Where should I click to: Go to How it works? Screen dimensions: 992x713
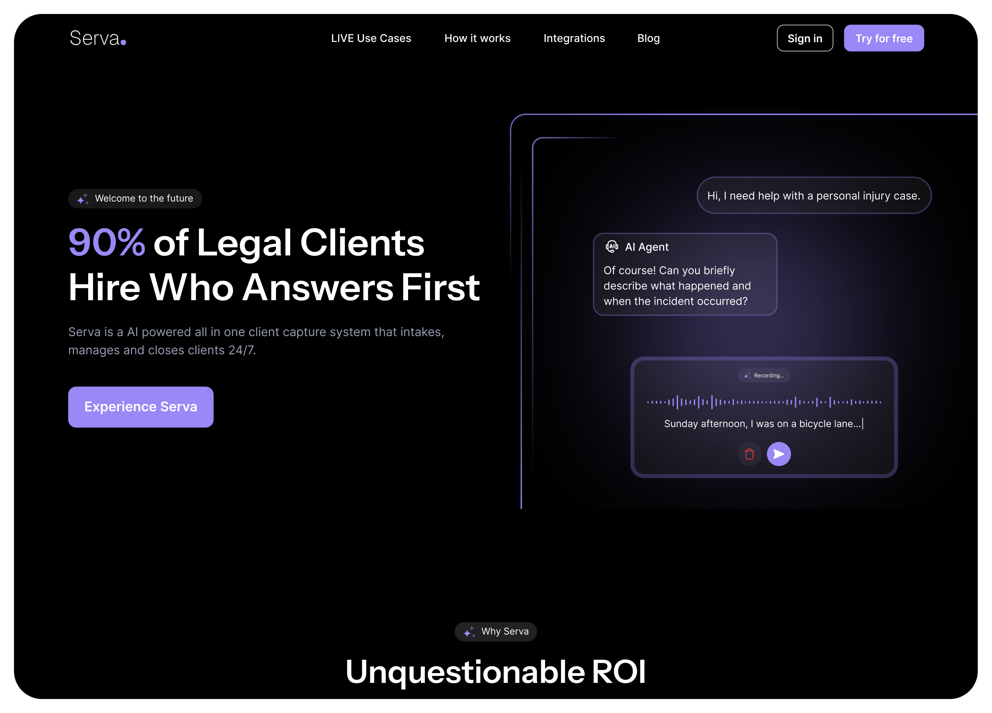[x=477, y=38]
